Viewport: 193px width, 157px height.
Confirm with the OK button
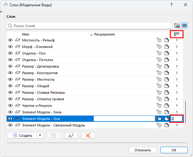click(174, 150)
